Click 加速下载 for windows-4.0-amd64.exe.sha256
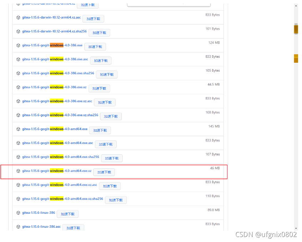 click(x=112, y=158)
